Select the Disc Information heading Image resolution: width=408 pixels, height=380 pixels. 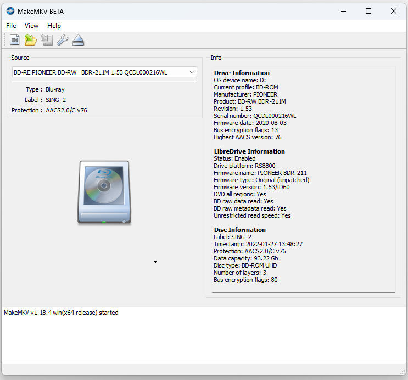[x=239, y=230]
